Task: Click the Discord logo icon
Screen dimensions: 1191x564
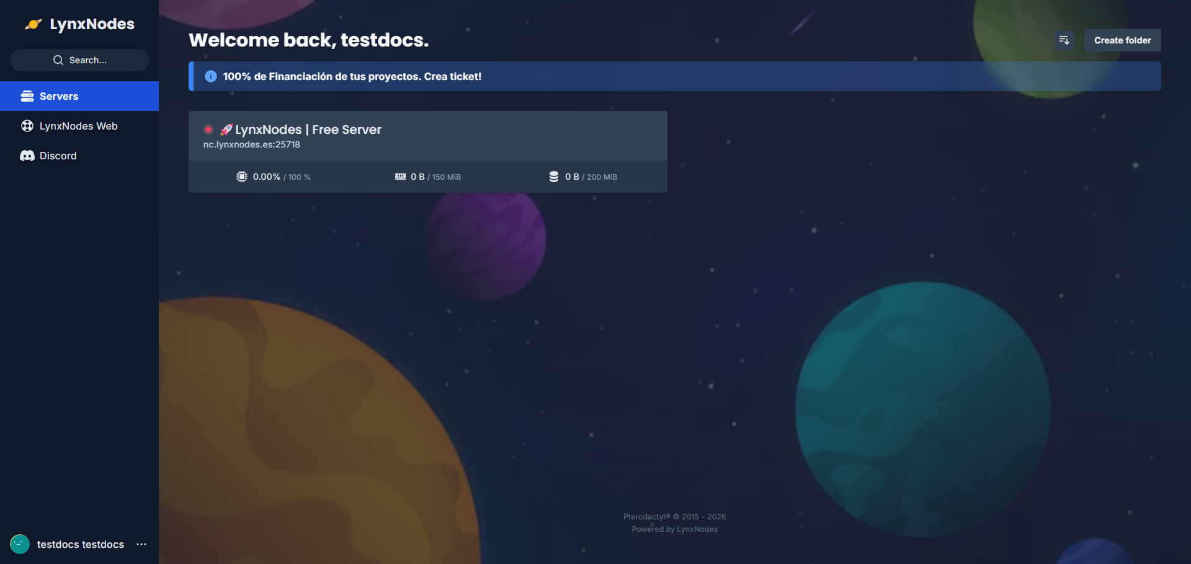Action: 27,156
